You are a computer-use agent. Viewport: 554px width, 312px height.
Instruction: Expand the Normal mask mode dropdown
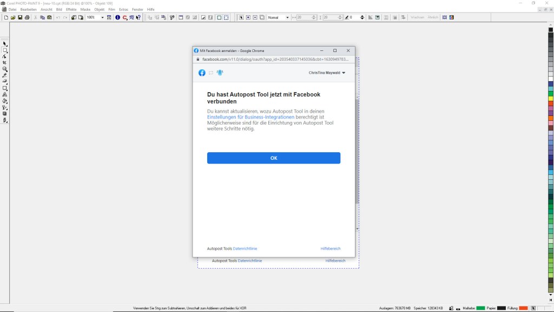click(287, 17)
